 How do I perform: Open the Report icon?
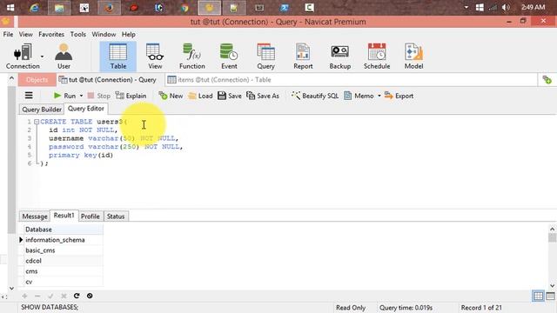tap(303, 56)
